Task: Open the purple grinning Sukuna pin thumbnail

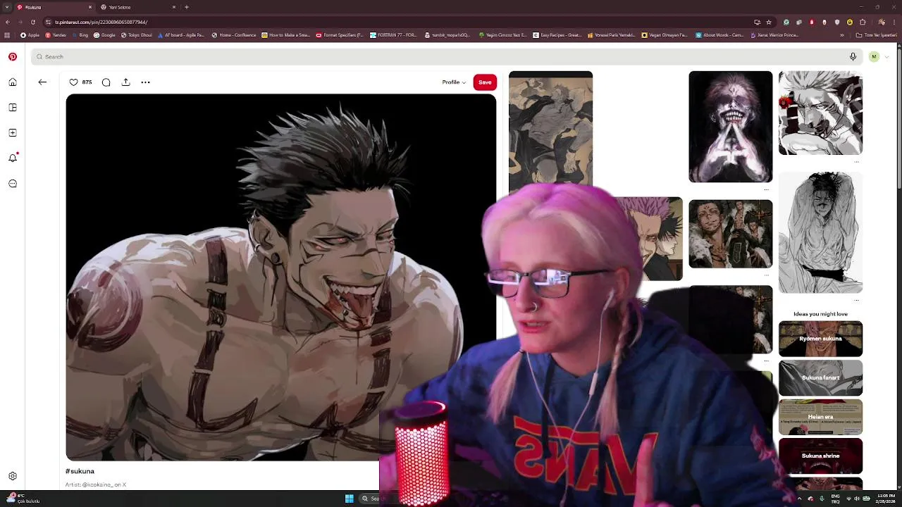Action: (x=730, y=127)
